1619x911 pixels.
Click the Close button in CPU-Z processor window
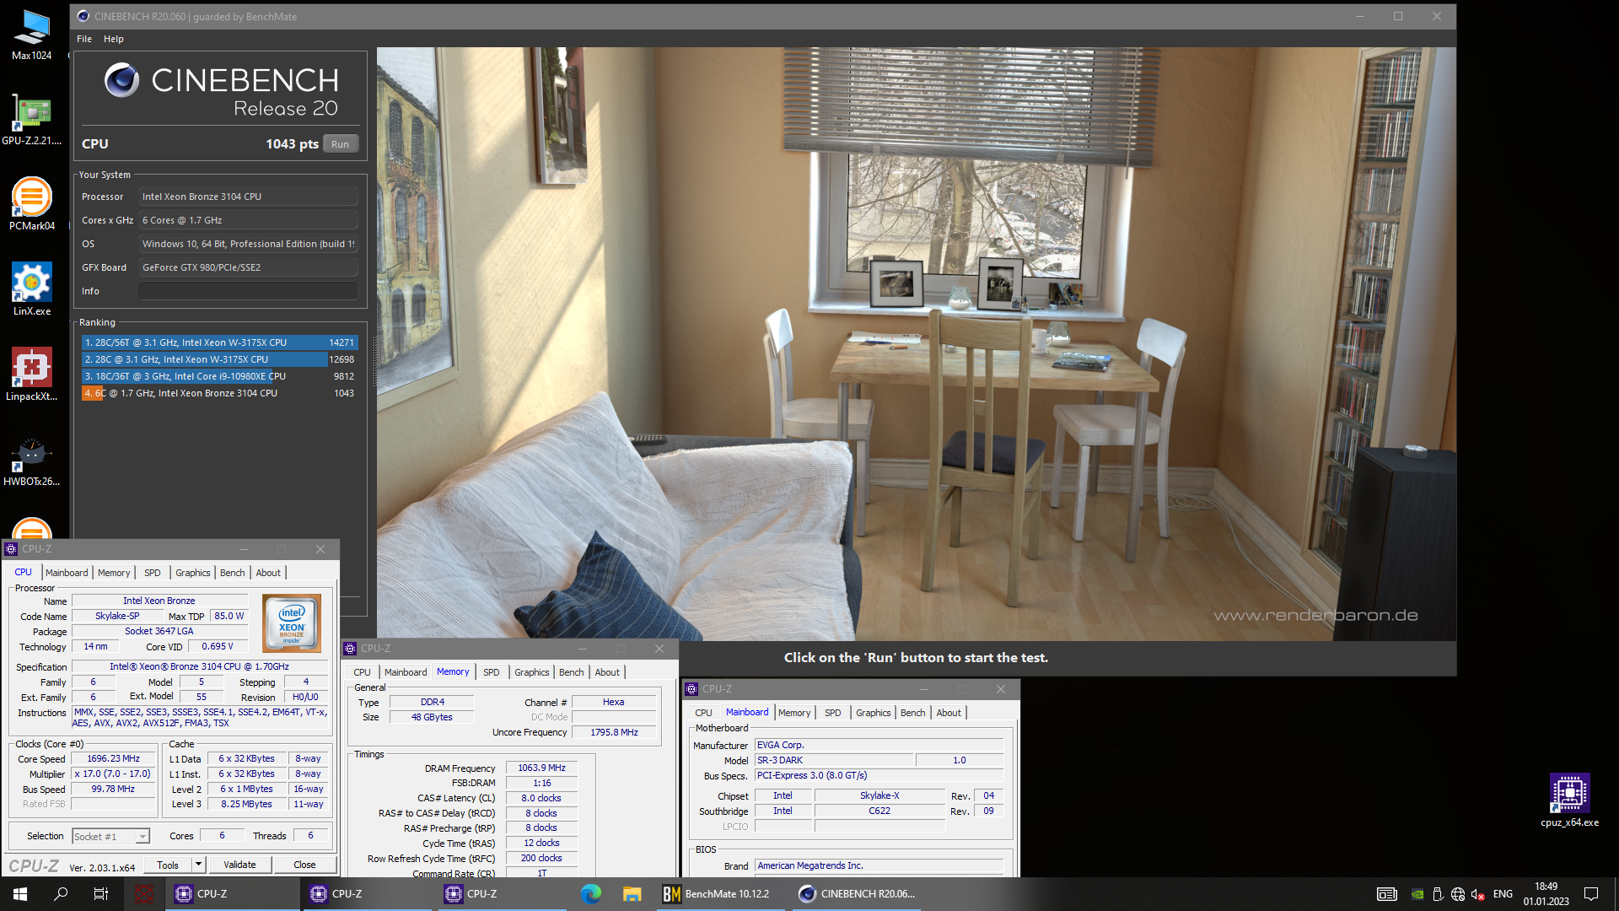(x=304, y=865)
